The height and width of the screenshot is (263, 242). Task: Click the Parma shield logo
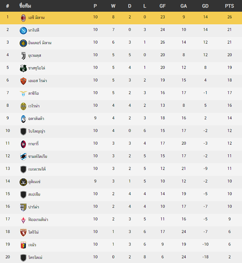tap(23, 207)
